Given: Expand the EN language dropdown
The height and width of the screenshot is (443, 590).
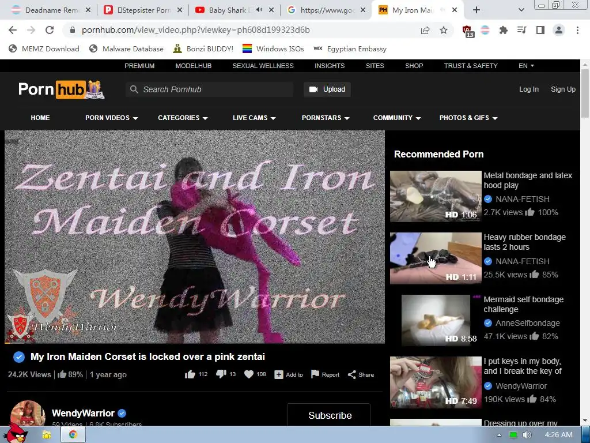Looking at the screenshot, I should point(526,66).
